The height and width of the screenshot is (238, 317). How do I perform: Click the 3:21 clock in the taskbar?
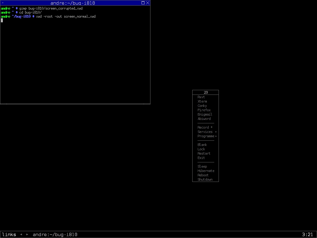[x=307, y=235]
